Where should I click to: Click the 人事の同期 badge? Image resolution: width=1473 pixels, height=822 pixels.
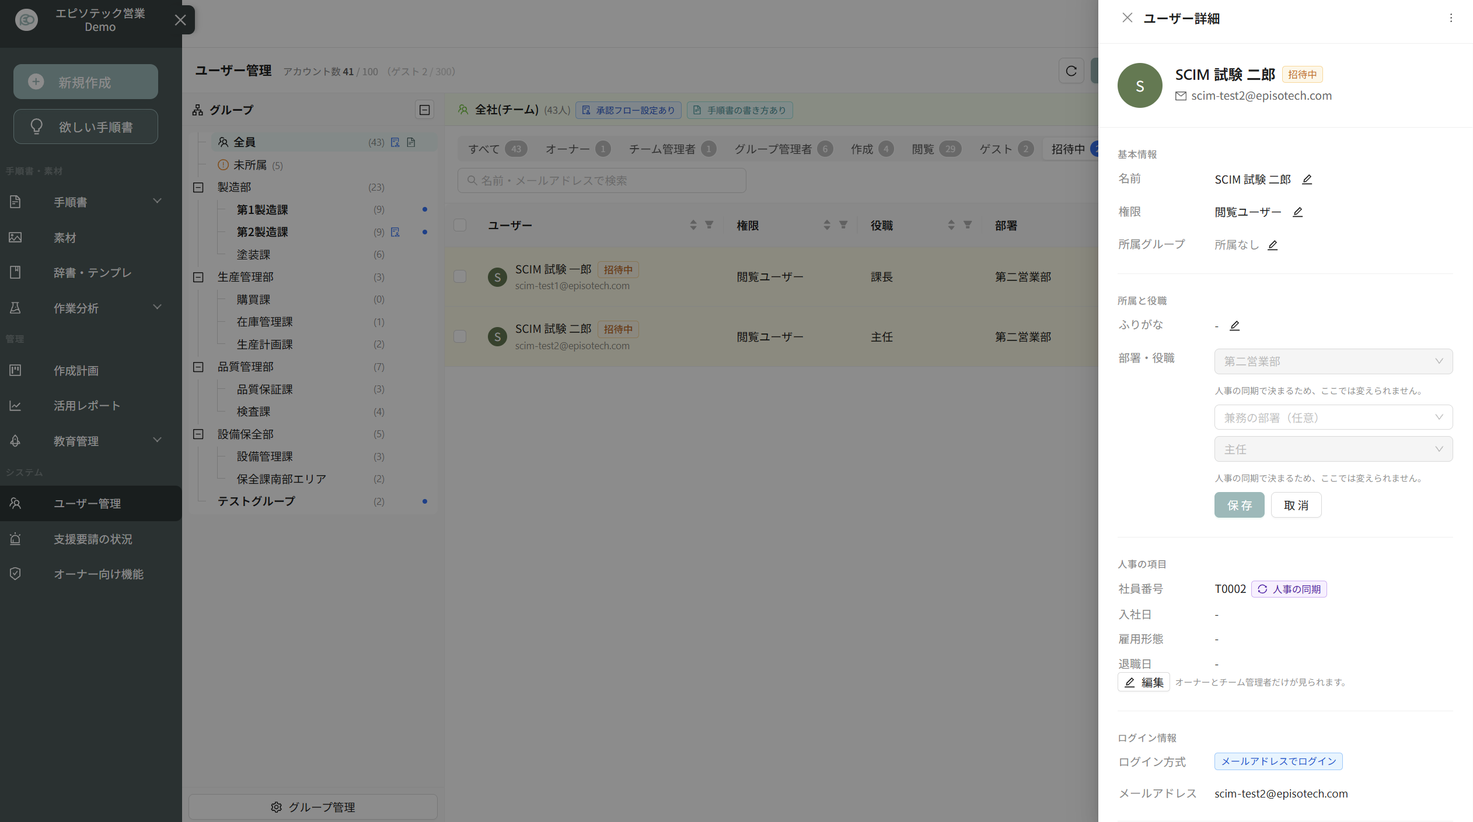click(x=1289, y=589)
